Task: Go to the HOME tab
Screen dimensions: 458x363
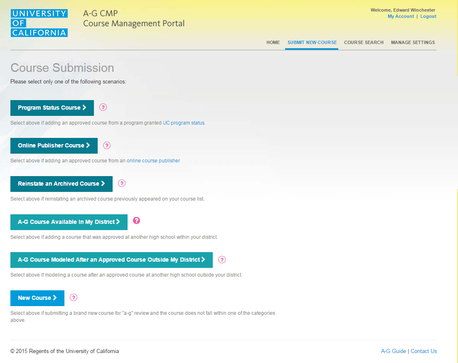Action: tap(273, 43)
